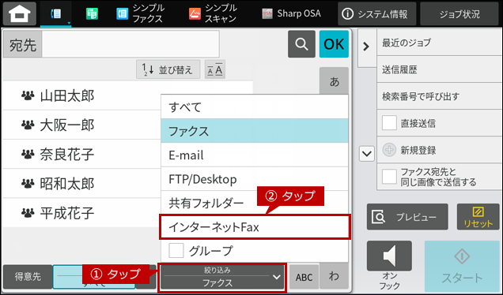Switch index to ABC
Image resolution: width=503 pixels, height=295 pixels.
click(x=304, y=277)
